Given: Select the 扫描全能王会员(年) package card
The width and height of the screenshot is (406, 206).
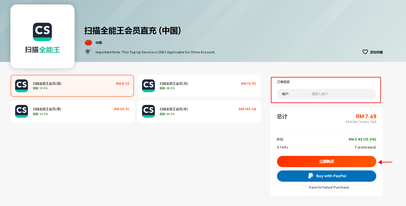Looking at the screenshot, I should [x=199, y=111].
